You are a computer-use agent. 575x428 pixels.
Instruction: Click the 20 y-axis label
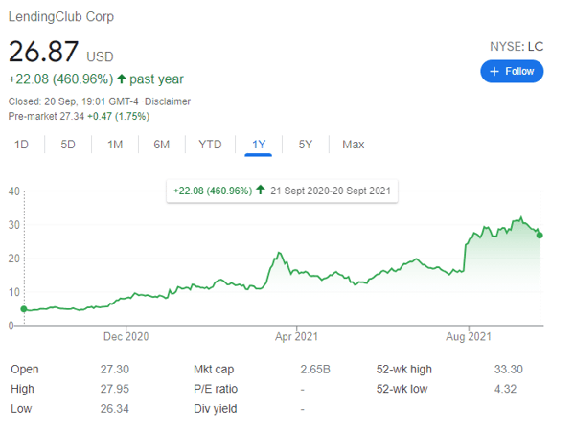point(14,259)
